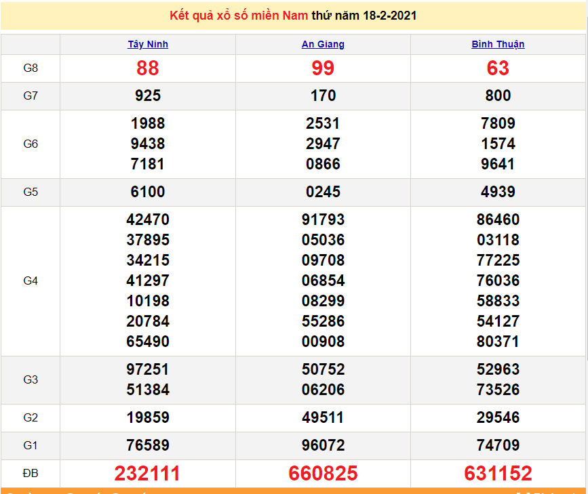Click special prize ĐB number 232111
Screen dimensions: 588x494
click(148, 473)
